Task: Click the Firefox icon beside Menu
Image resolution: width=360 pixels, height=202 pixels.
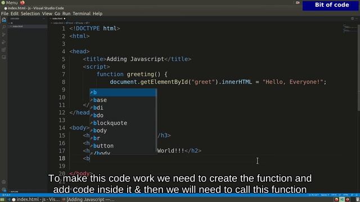Action: pos(22,3)
